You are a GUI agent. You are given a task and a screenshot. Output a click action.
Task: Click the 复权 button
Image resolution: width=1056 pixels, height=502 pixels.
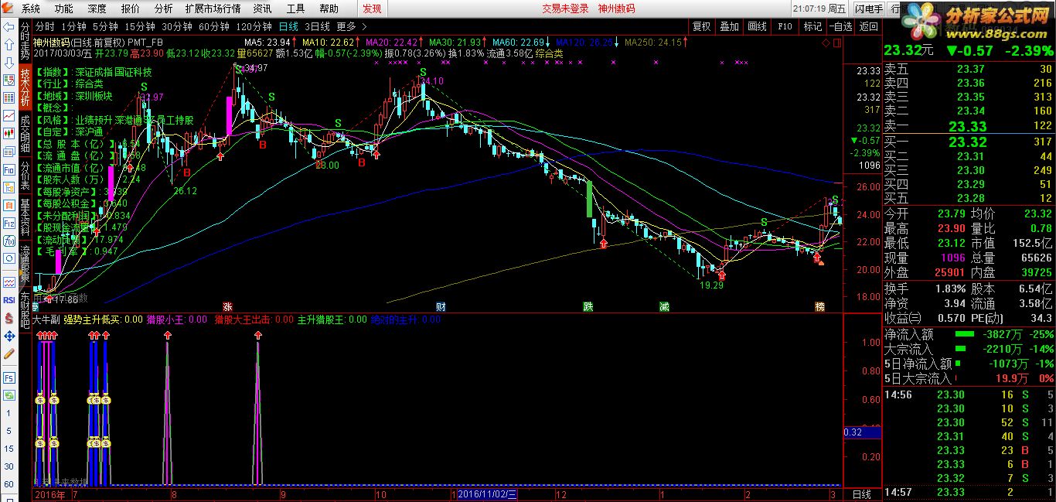pos(701,26)
